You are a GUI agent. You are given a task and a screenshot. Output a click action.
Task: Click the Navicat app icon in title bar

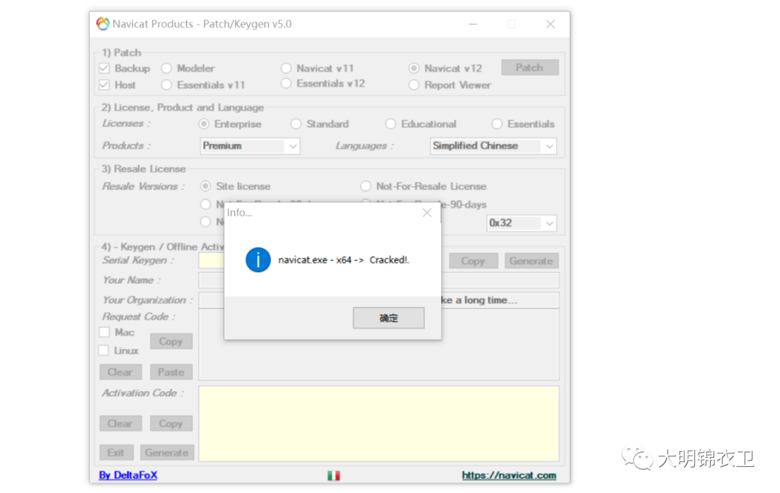(103, 24)
